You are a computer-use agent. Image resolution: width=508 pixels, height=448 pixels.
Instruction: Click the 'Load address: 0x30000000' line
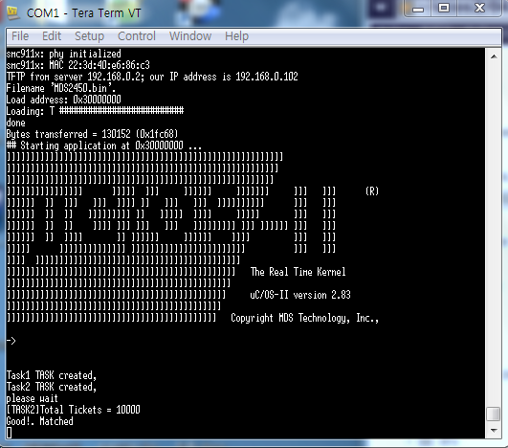pyautogui.click(x=64, y=100)
